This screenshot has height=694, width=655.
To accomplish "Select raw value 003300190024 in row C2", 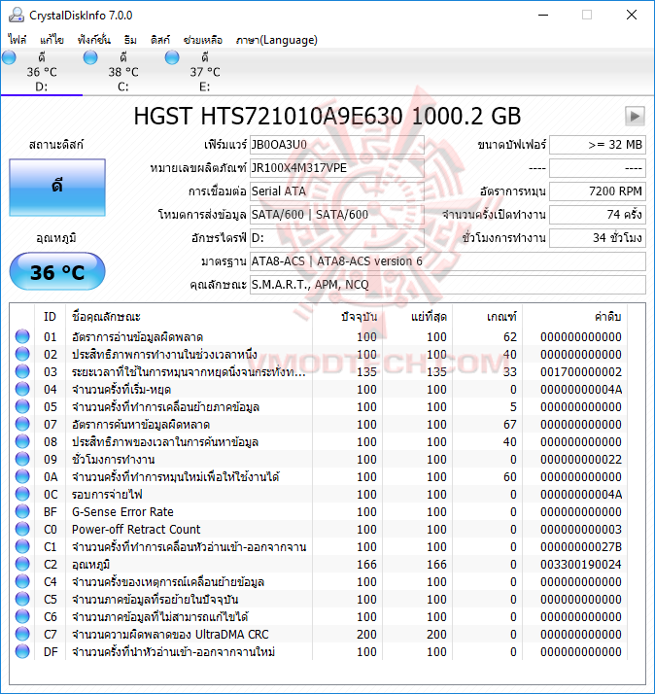I will pyautogui.click(x=580, y=565).
